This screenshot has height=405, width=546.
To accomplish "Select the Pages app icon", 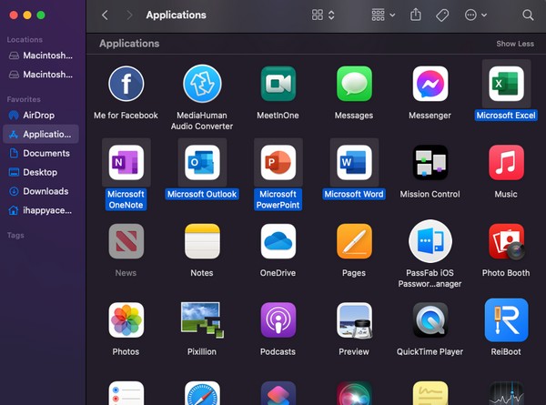I will (354, 241).
